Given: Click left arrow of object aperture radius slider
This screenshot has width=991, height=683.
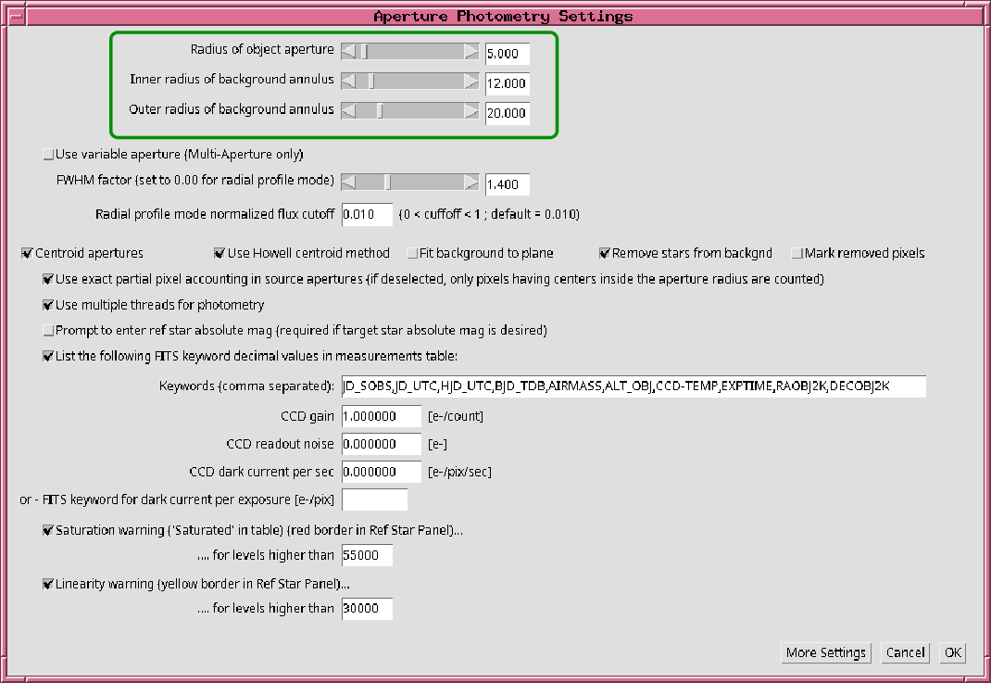Looking at the screenshot, I should (349, 52).
